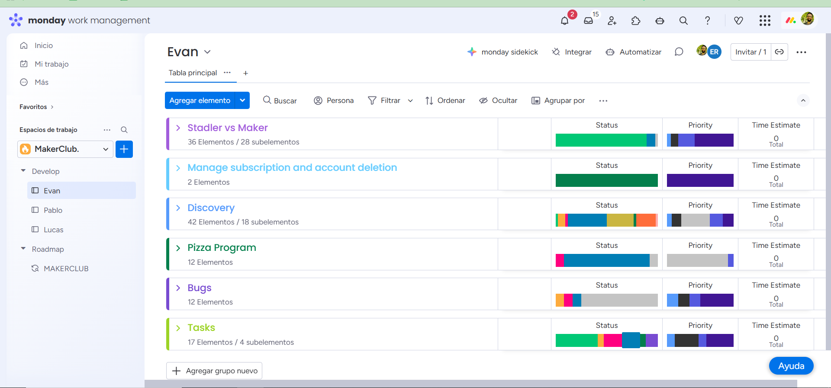Click the Automatizar button
Viewport: 831px width, 388px height.
pos(634,52)
